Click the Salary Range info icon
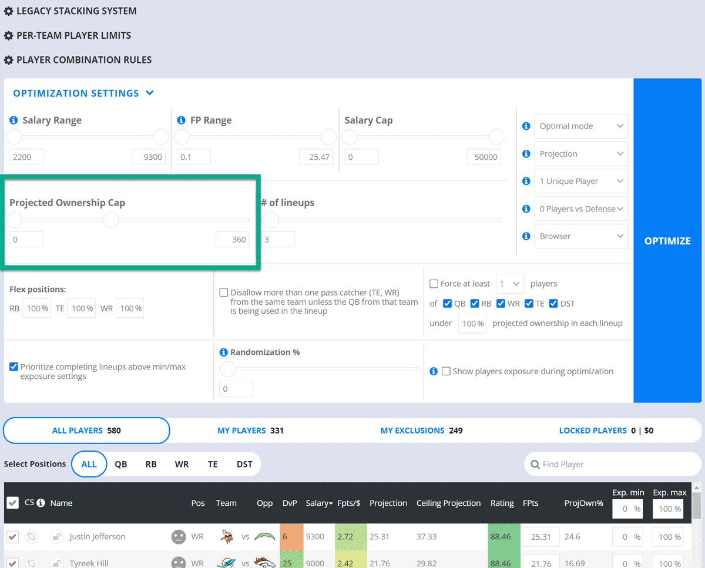This screenshot has height=568, width=705. click(x=14, y=120)
